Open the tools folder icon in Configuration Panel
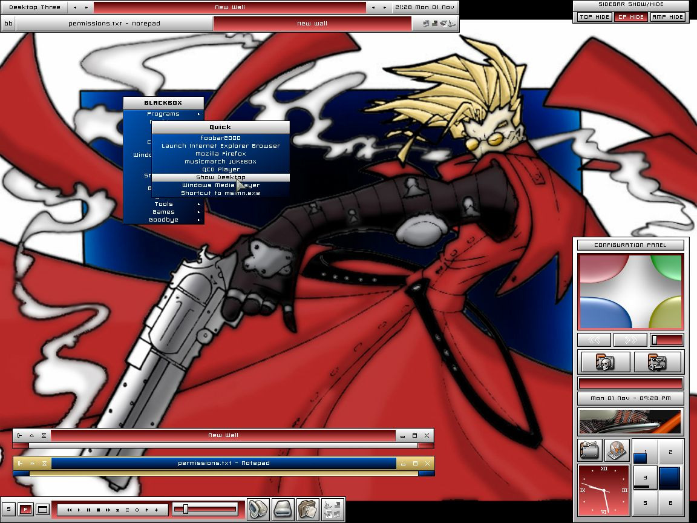This screenshot has width=697, height=523. click(x=657, y=361)
